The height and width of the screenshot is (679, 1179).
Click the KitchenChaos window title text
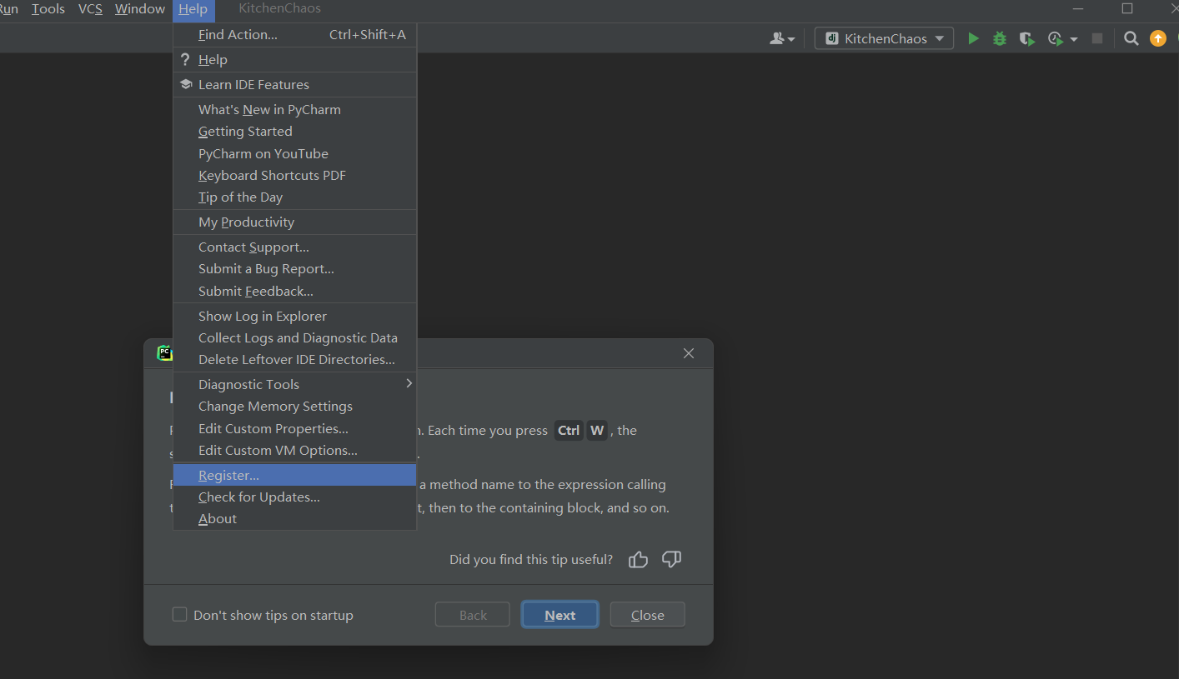tap(279, 8)
